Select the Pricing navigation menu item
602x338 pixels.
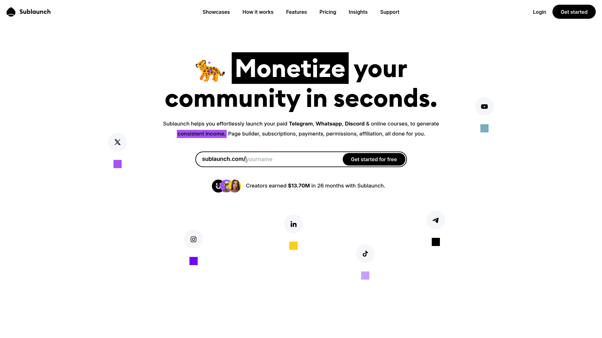point(327,12)
